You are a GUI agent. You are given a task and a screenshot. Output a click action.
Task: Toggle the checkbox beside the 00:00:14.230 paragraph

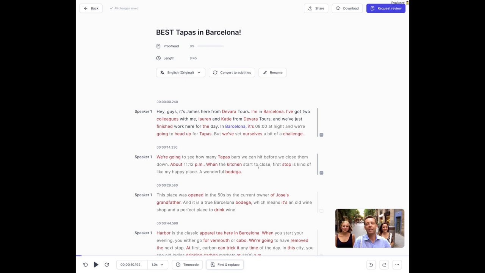click(x=321, y=173)
